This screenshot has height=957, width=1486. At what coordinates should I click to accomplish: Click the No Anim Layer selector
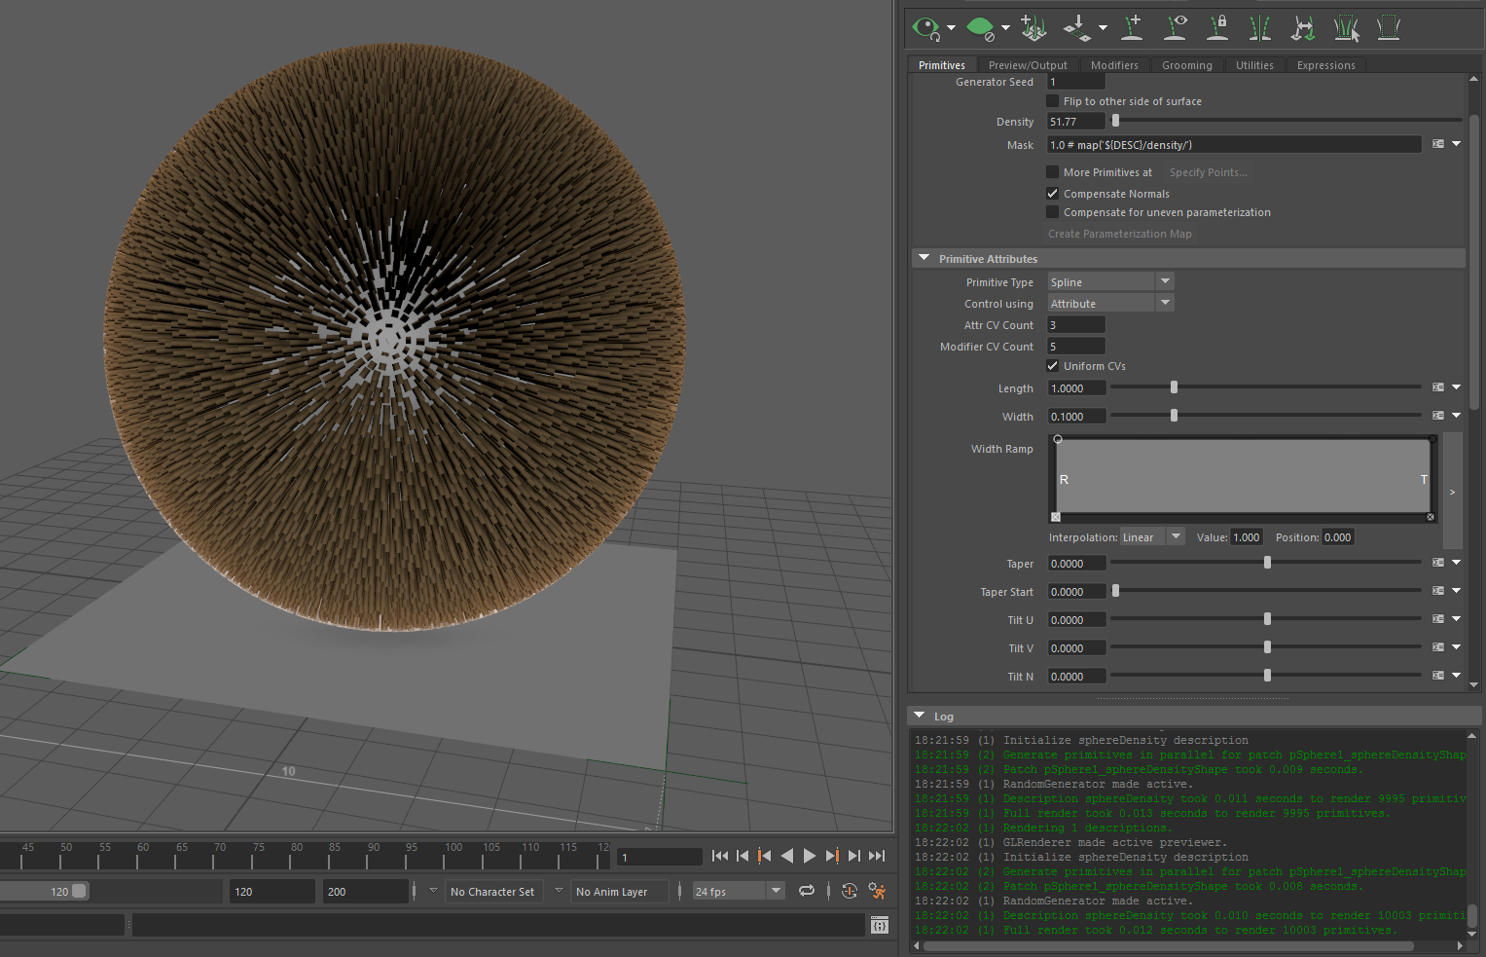coord(619,891)
